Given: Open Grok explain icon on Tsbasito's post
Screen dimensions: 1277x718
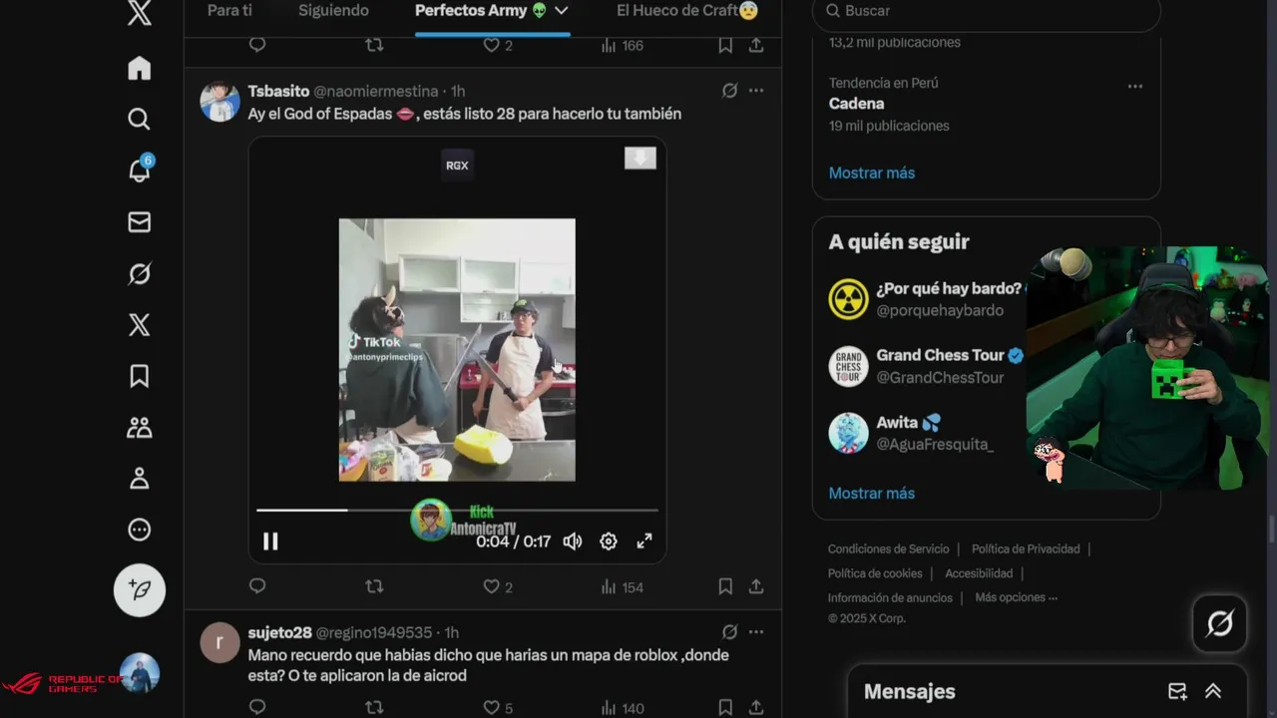Looking at the screenshot, I should 729,91.
